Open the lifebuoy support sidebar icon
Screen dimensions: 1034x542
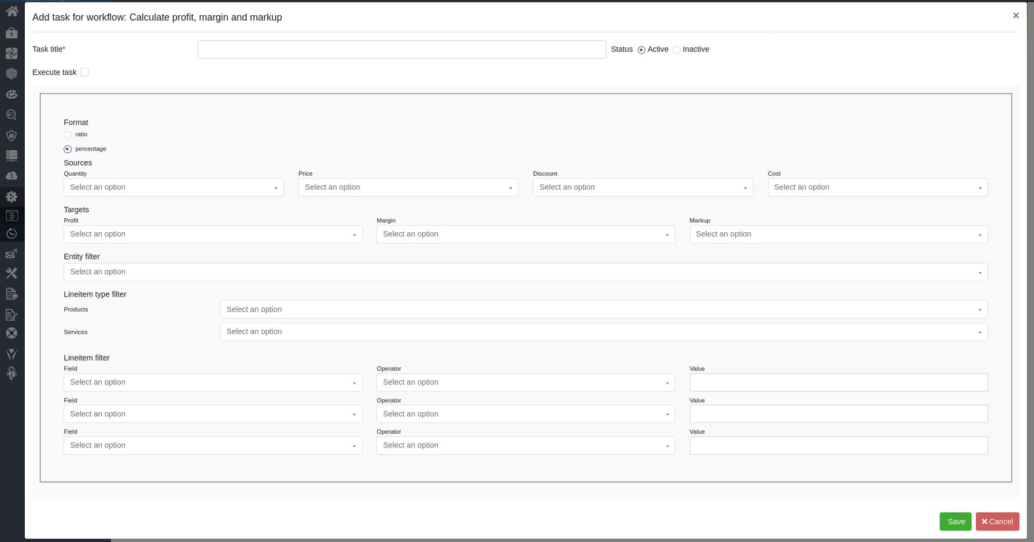point(12,333)
